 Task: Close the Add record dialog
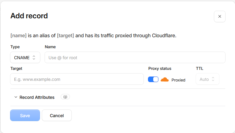point(219,16)
